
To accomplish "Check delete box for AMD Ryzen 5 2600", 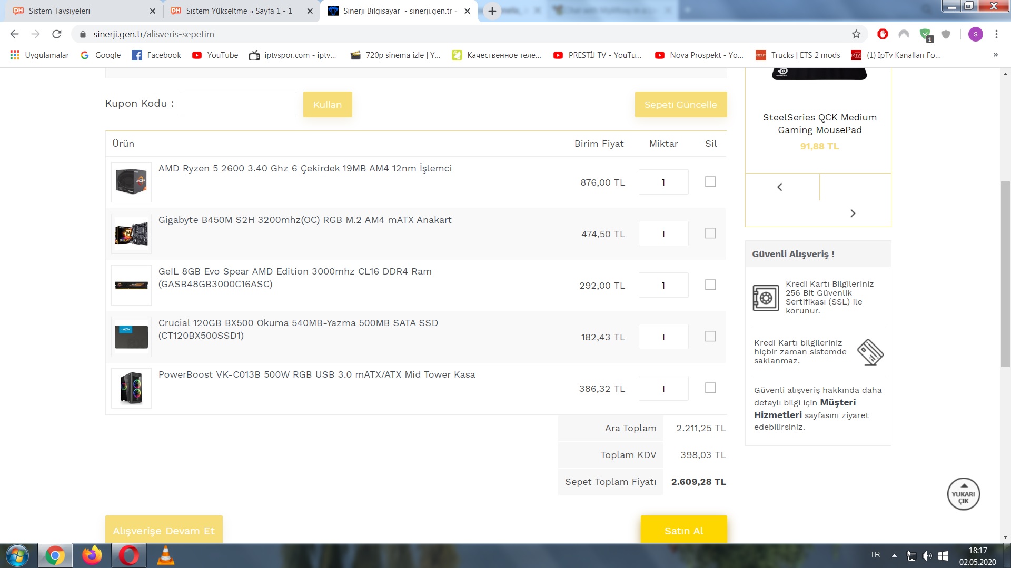I will 710,182.
